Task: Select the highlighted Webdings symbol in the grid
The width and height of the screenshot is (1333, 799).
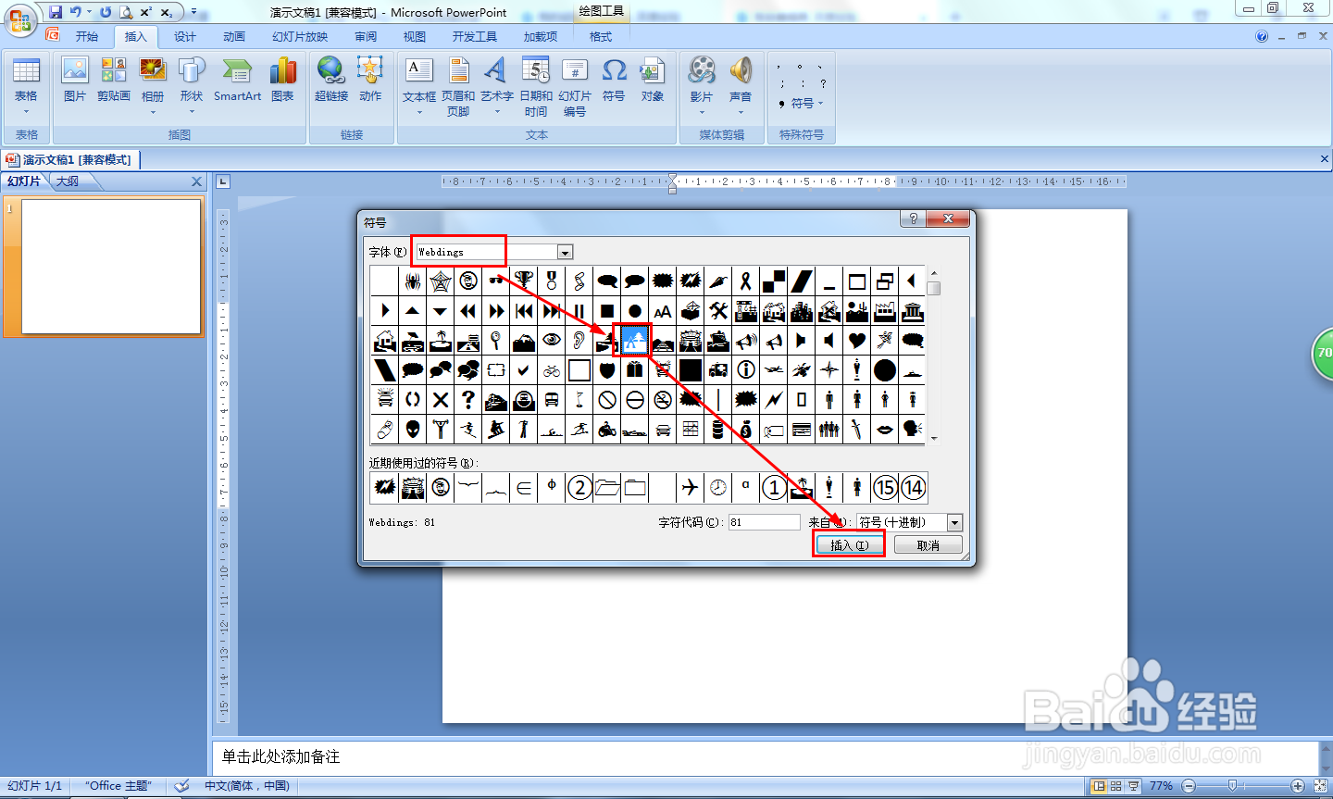Action: click(x=635, y=341)
